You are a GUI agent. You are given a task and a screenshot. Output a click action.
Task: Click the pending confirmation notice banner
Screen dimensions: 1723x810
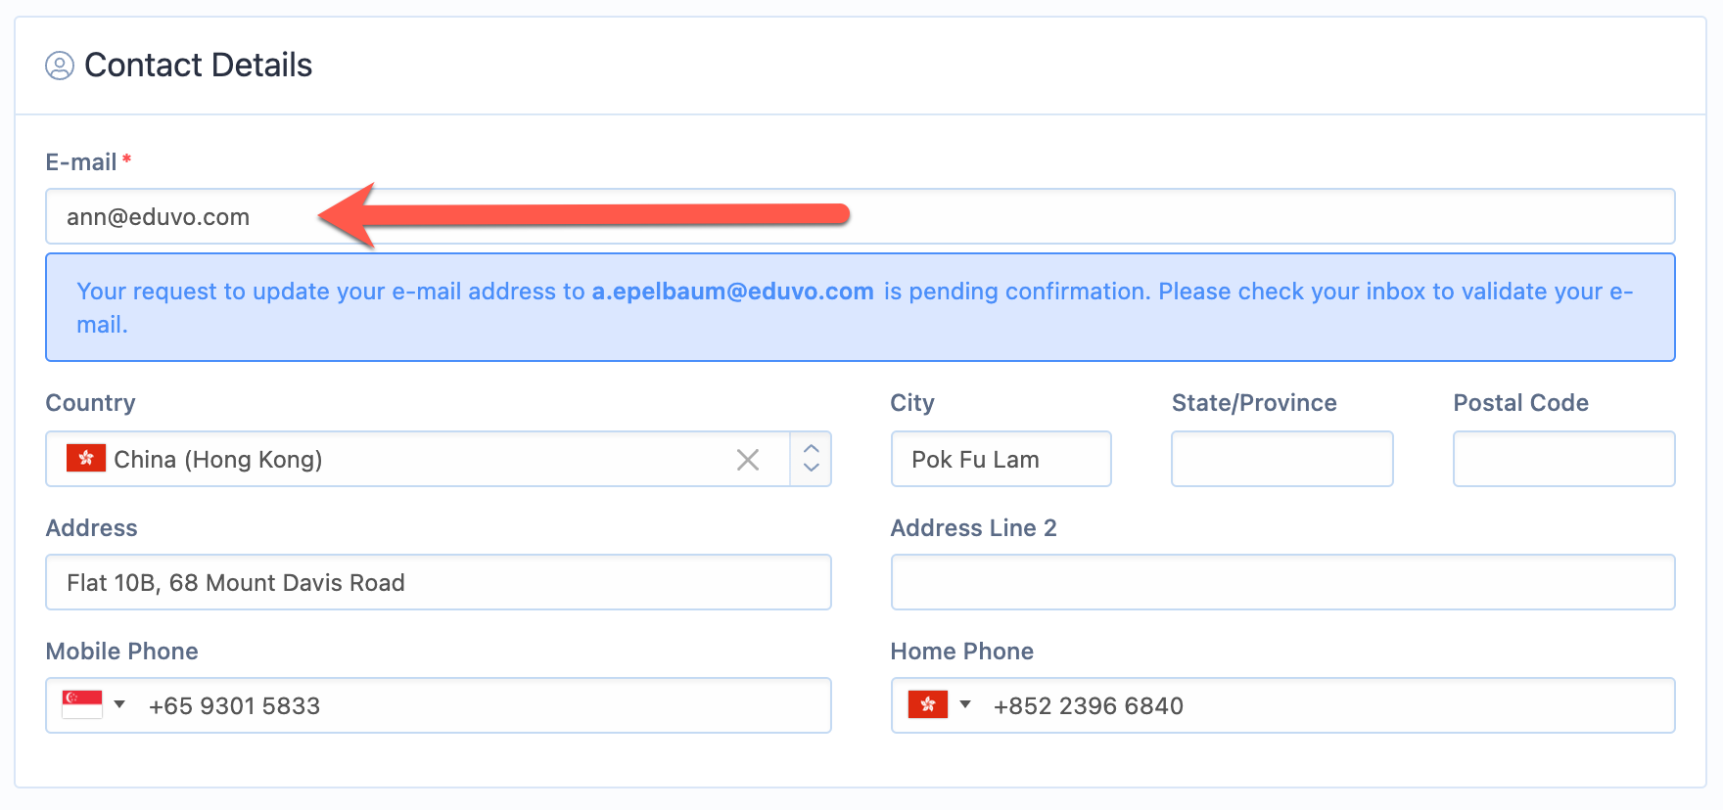point(861,307)
